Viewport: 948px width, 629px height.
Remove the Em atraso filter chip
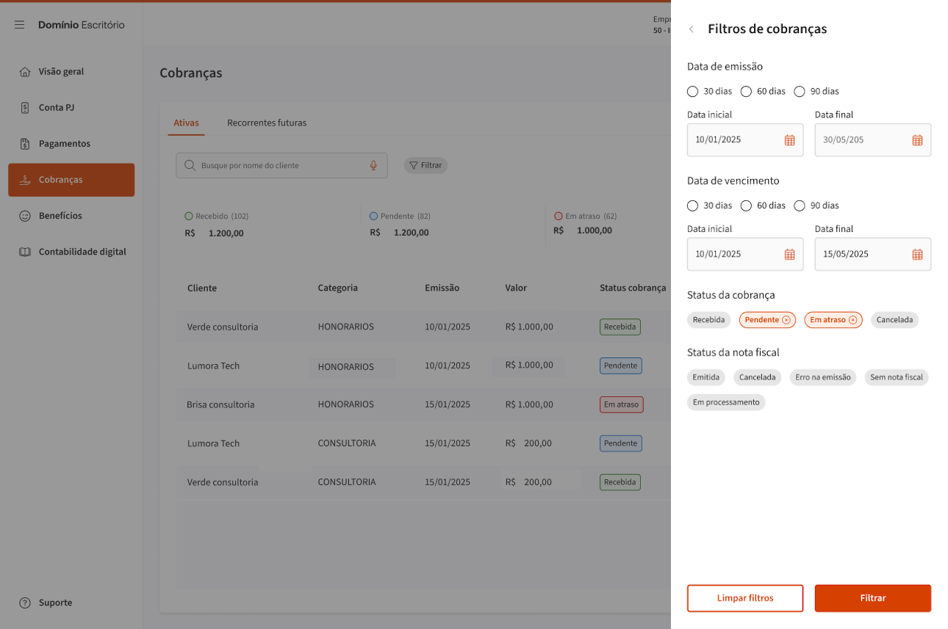tap(852, 320)
